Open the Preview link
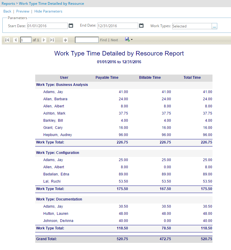Viewport: 231px width, 250px height. 23,11
